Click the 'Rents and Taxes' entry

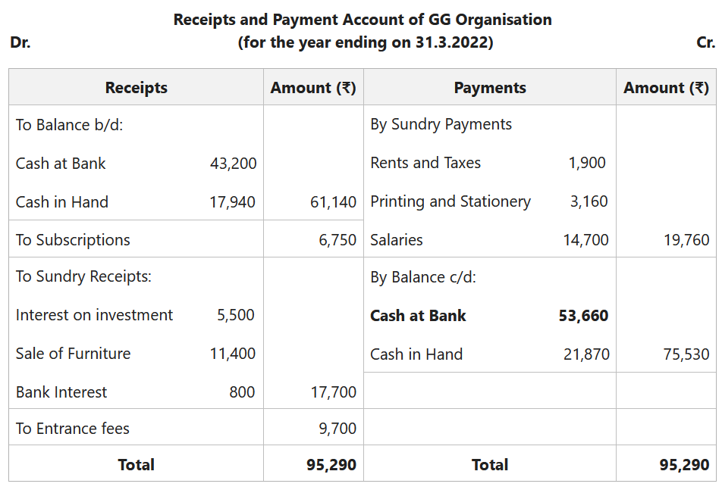pyautogui.click(x=425, y=163)
